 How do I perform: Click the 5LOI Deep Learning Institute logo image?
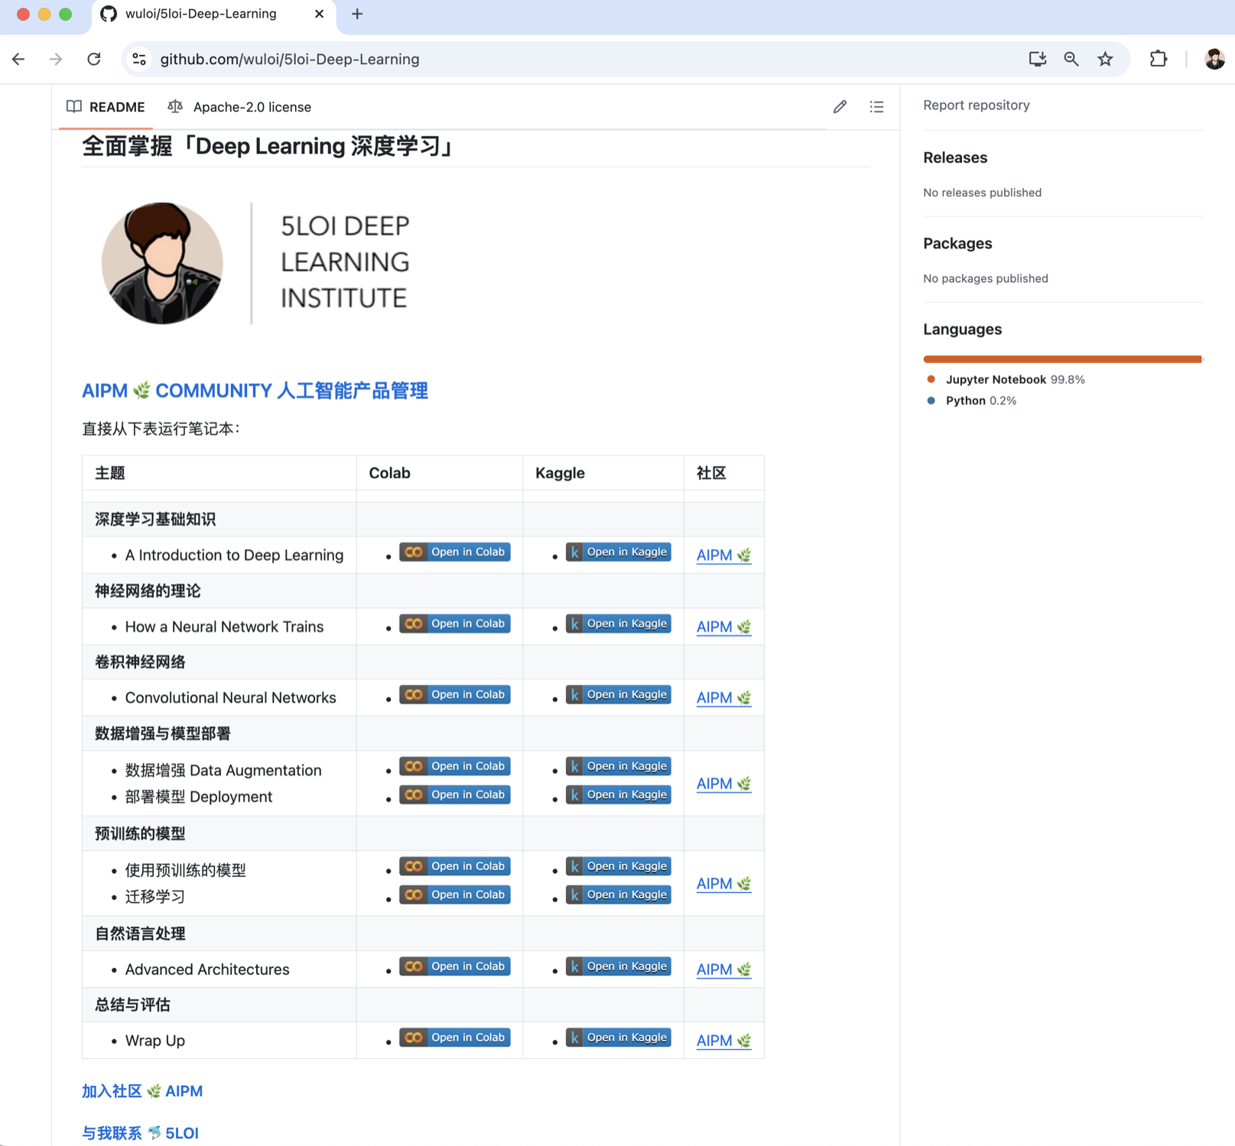point(256,263)
